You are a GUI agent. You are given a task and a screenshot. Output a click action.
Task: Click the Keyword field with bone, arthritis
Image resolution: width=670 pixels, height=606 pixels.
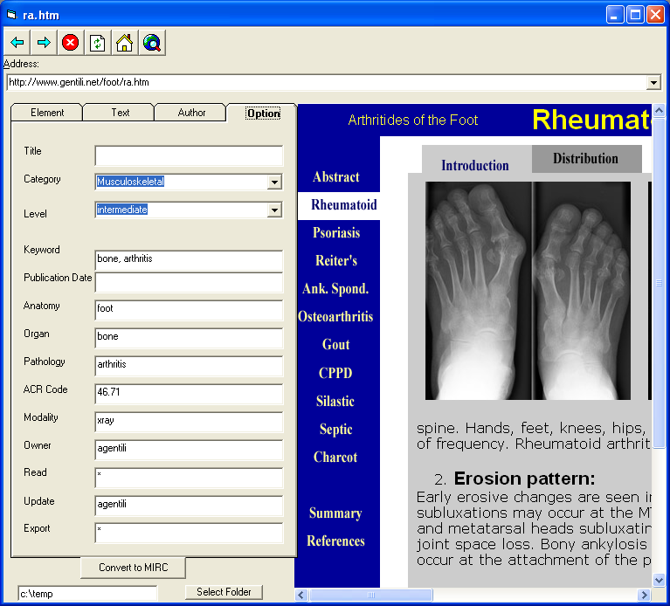coord(189,260)
